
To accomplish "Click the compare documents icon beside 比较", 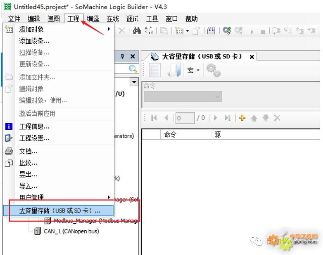I will click(9, 163).
